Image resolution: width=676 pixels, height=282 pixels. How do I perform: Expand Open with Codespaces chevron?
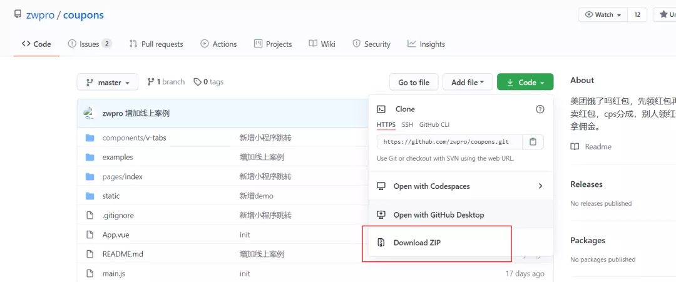(x=540, y=186)
